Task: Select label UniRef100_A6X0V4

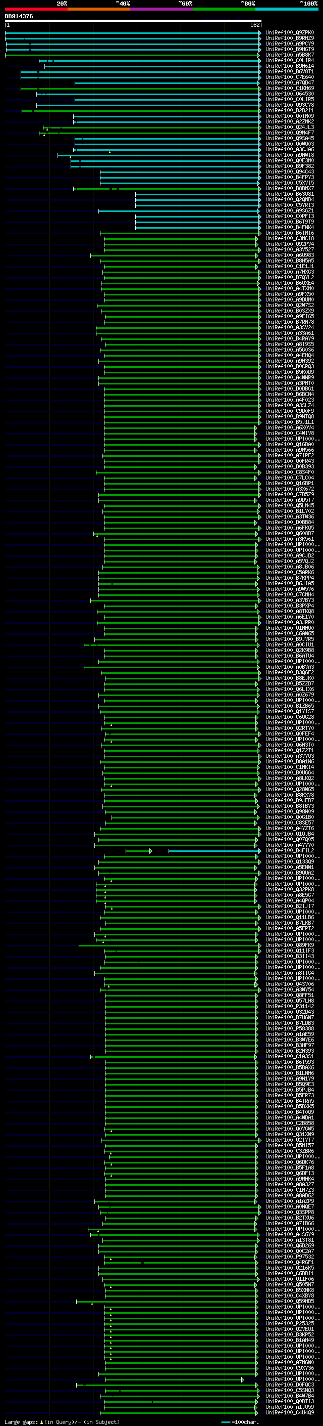Action: tap(289, 427)
